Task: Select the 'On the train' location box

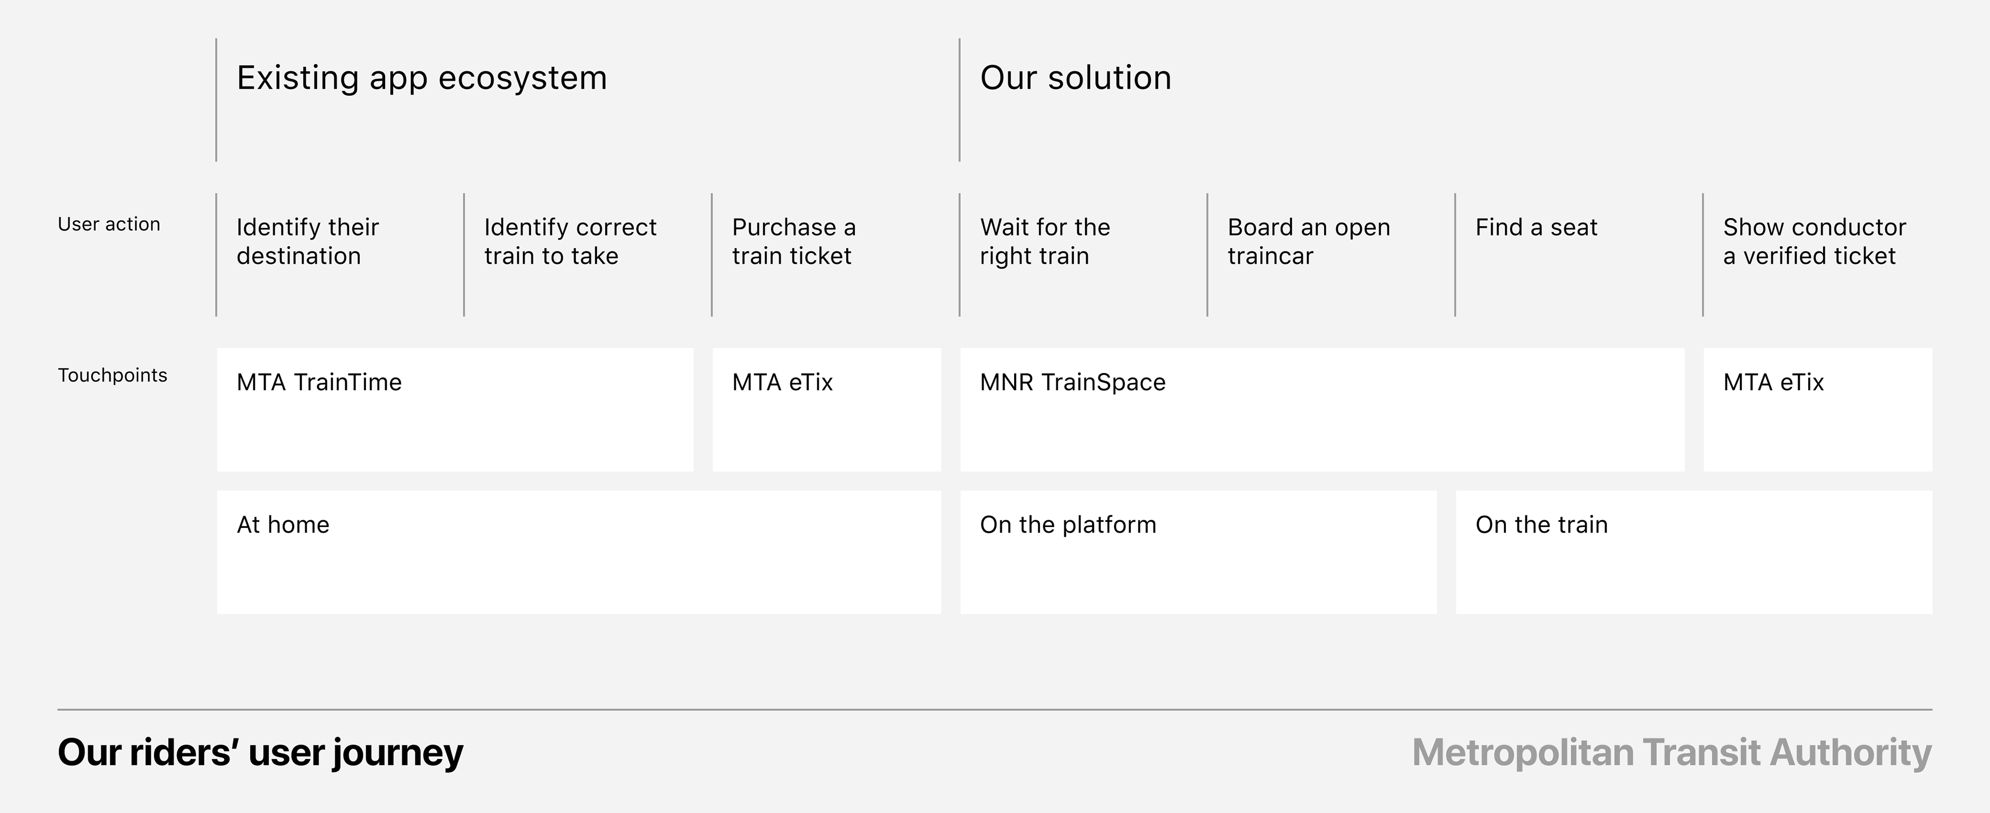Action: point(1694,553)
